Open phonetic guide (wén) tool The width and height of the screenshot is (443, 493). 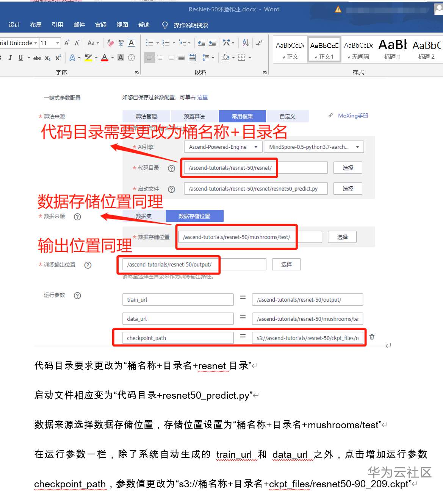point(121,43)
